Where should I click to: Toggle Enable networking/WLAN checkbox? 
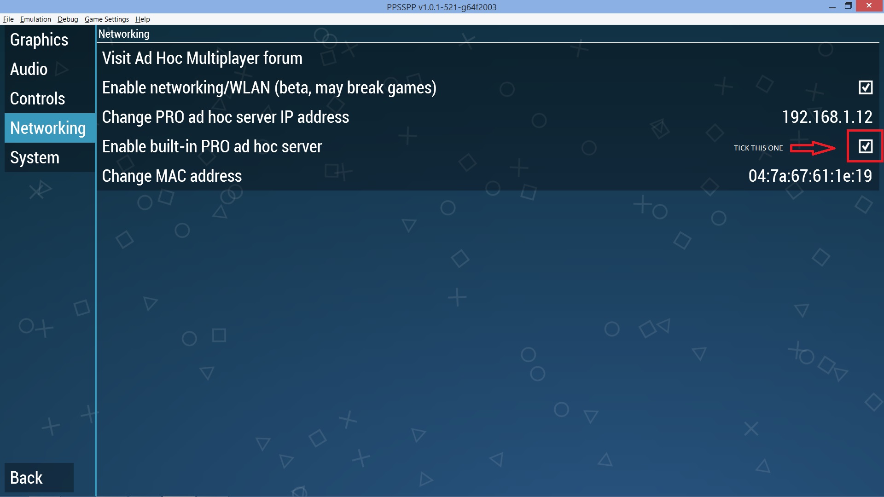pos(866,87)
